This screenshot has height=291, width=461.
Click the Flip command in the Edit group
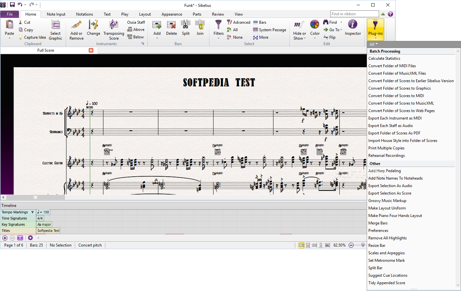pos(329,37)
